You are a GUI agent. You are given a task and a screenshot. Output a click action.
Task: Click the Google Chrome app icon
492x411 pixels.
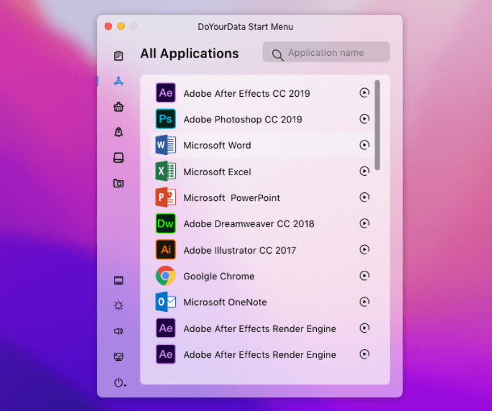(x=165, y=276)
